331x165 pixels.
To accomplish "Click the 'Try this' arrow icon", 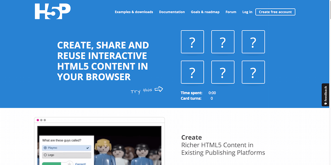I will [x=159, y=89].
